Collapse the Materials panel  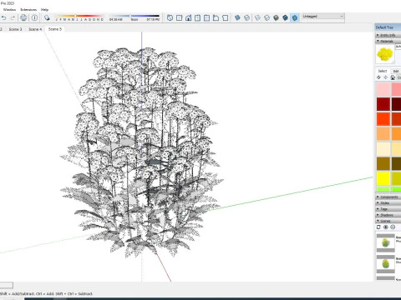click(x=388, y=41)
